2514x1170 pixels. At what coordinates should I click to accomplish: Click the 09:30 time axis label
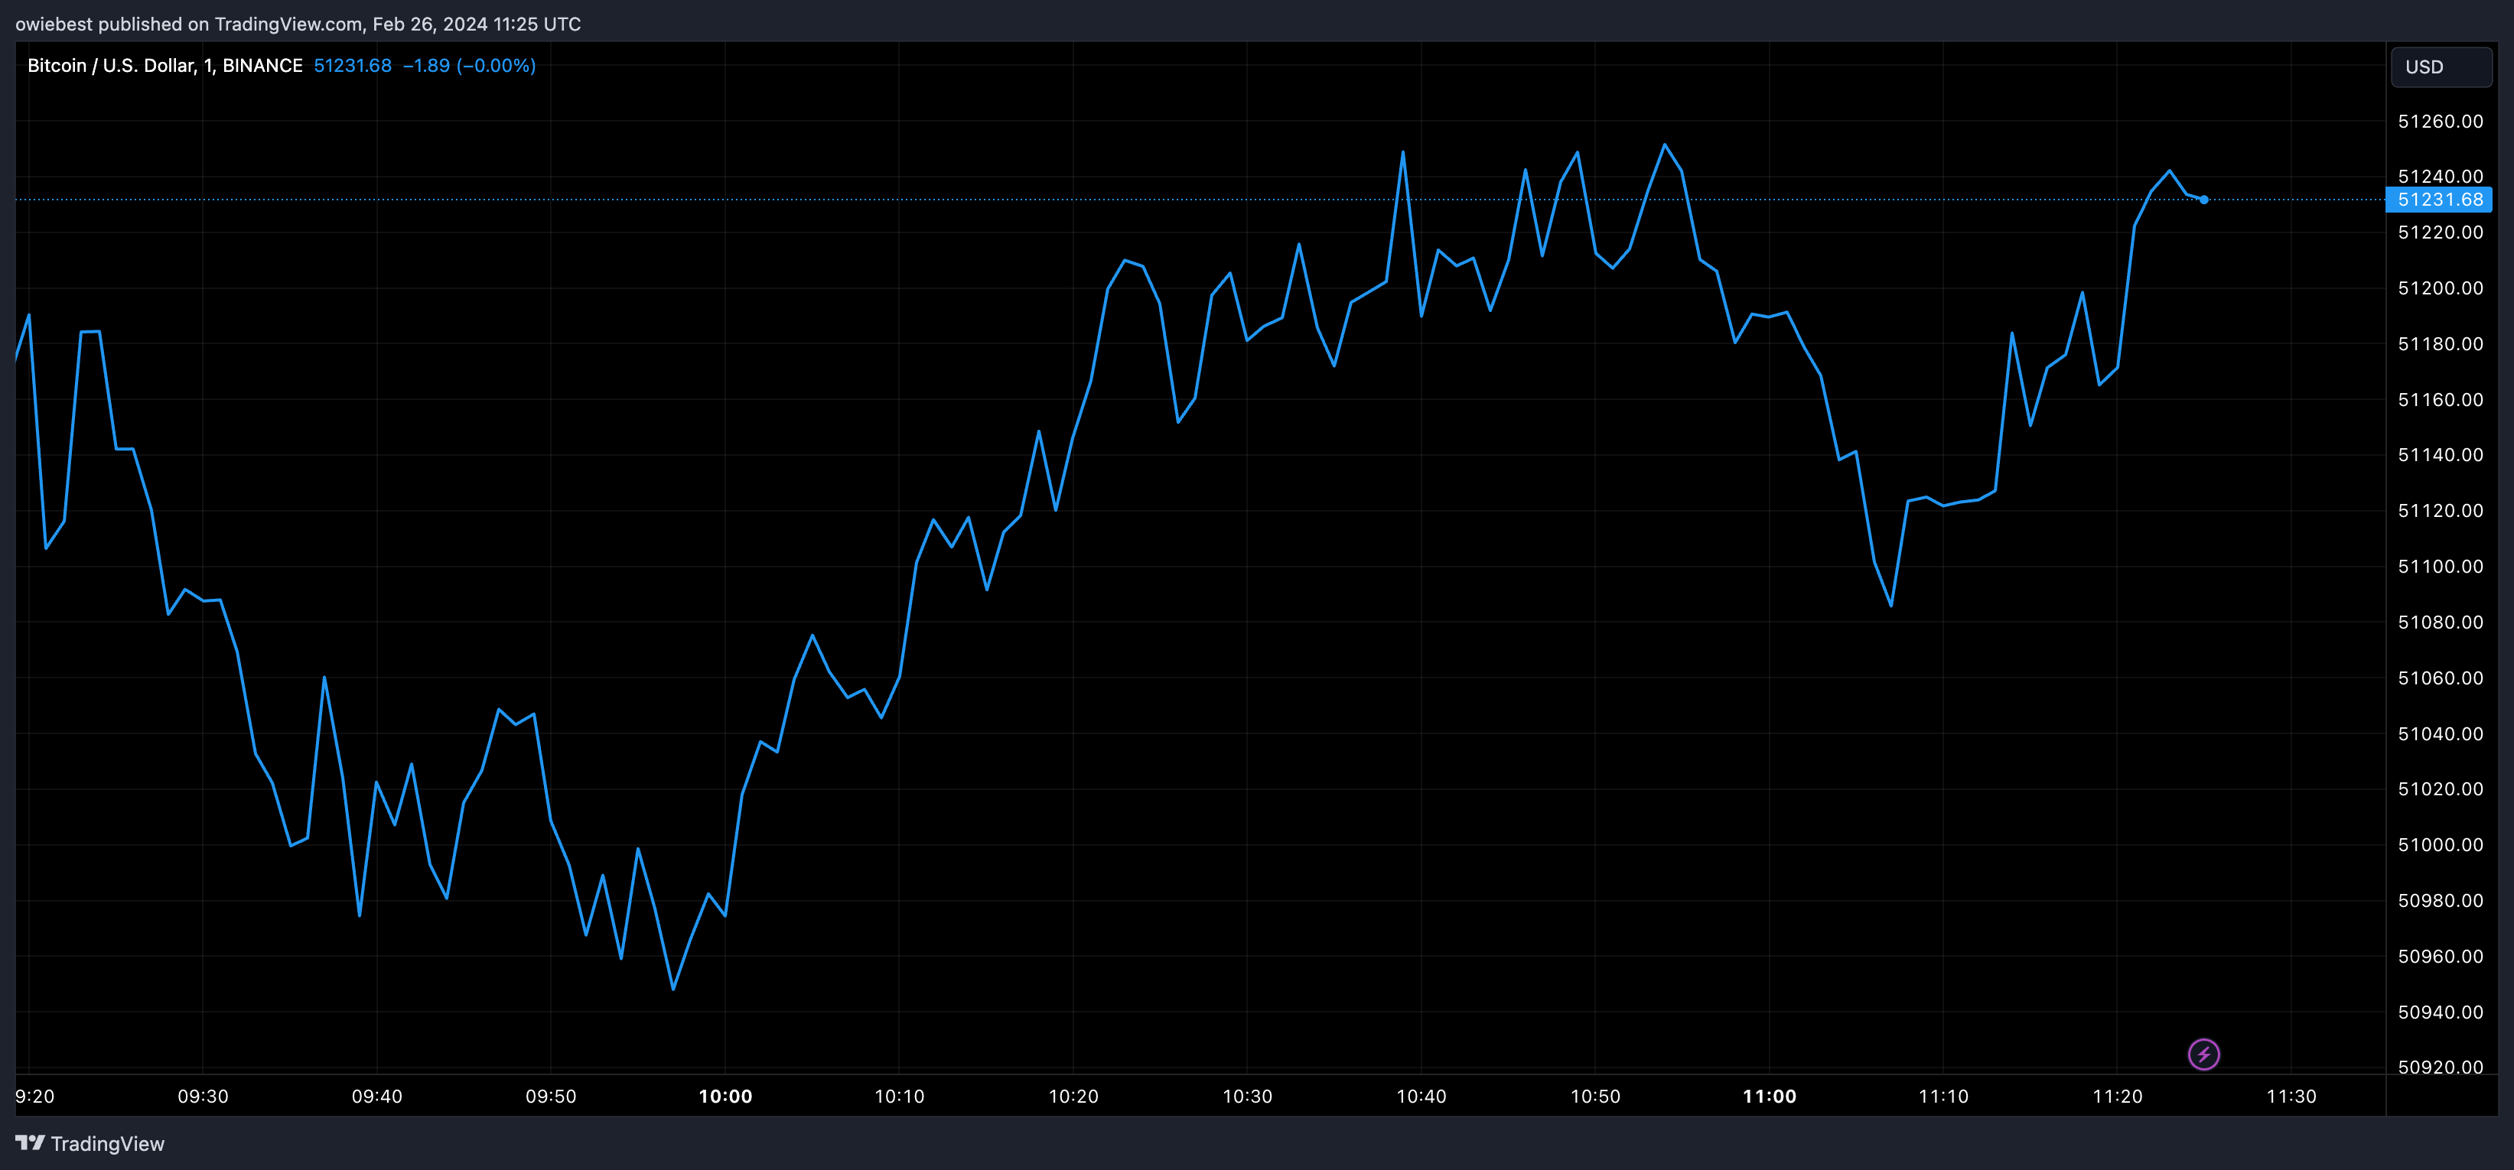(203, 1096)
